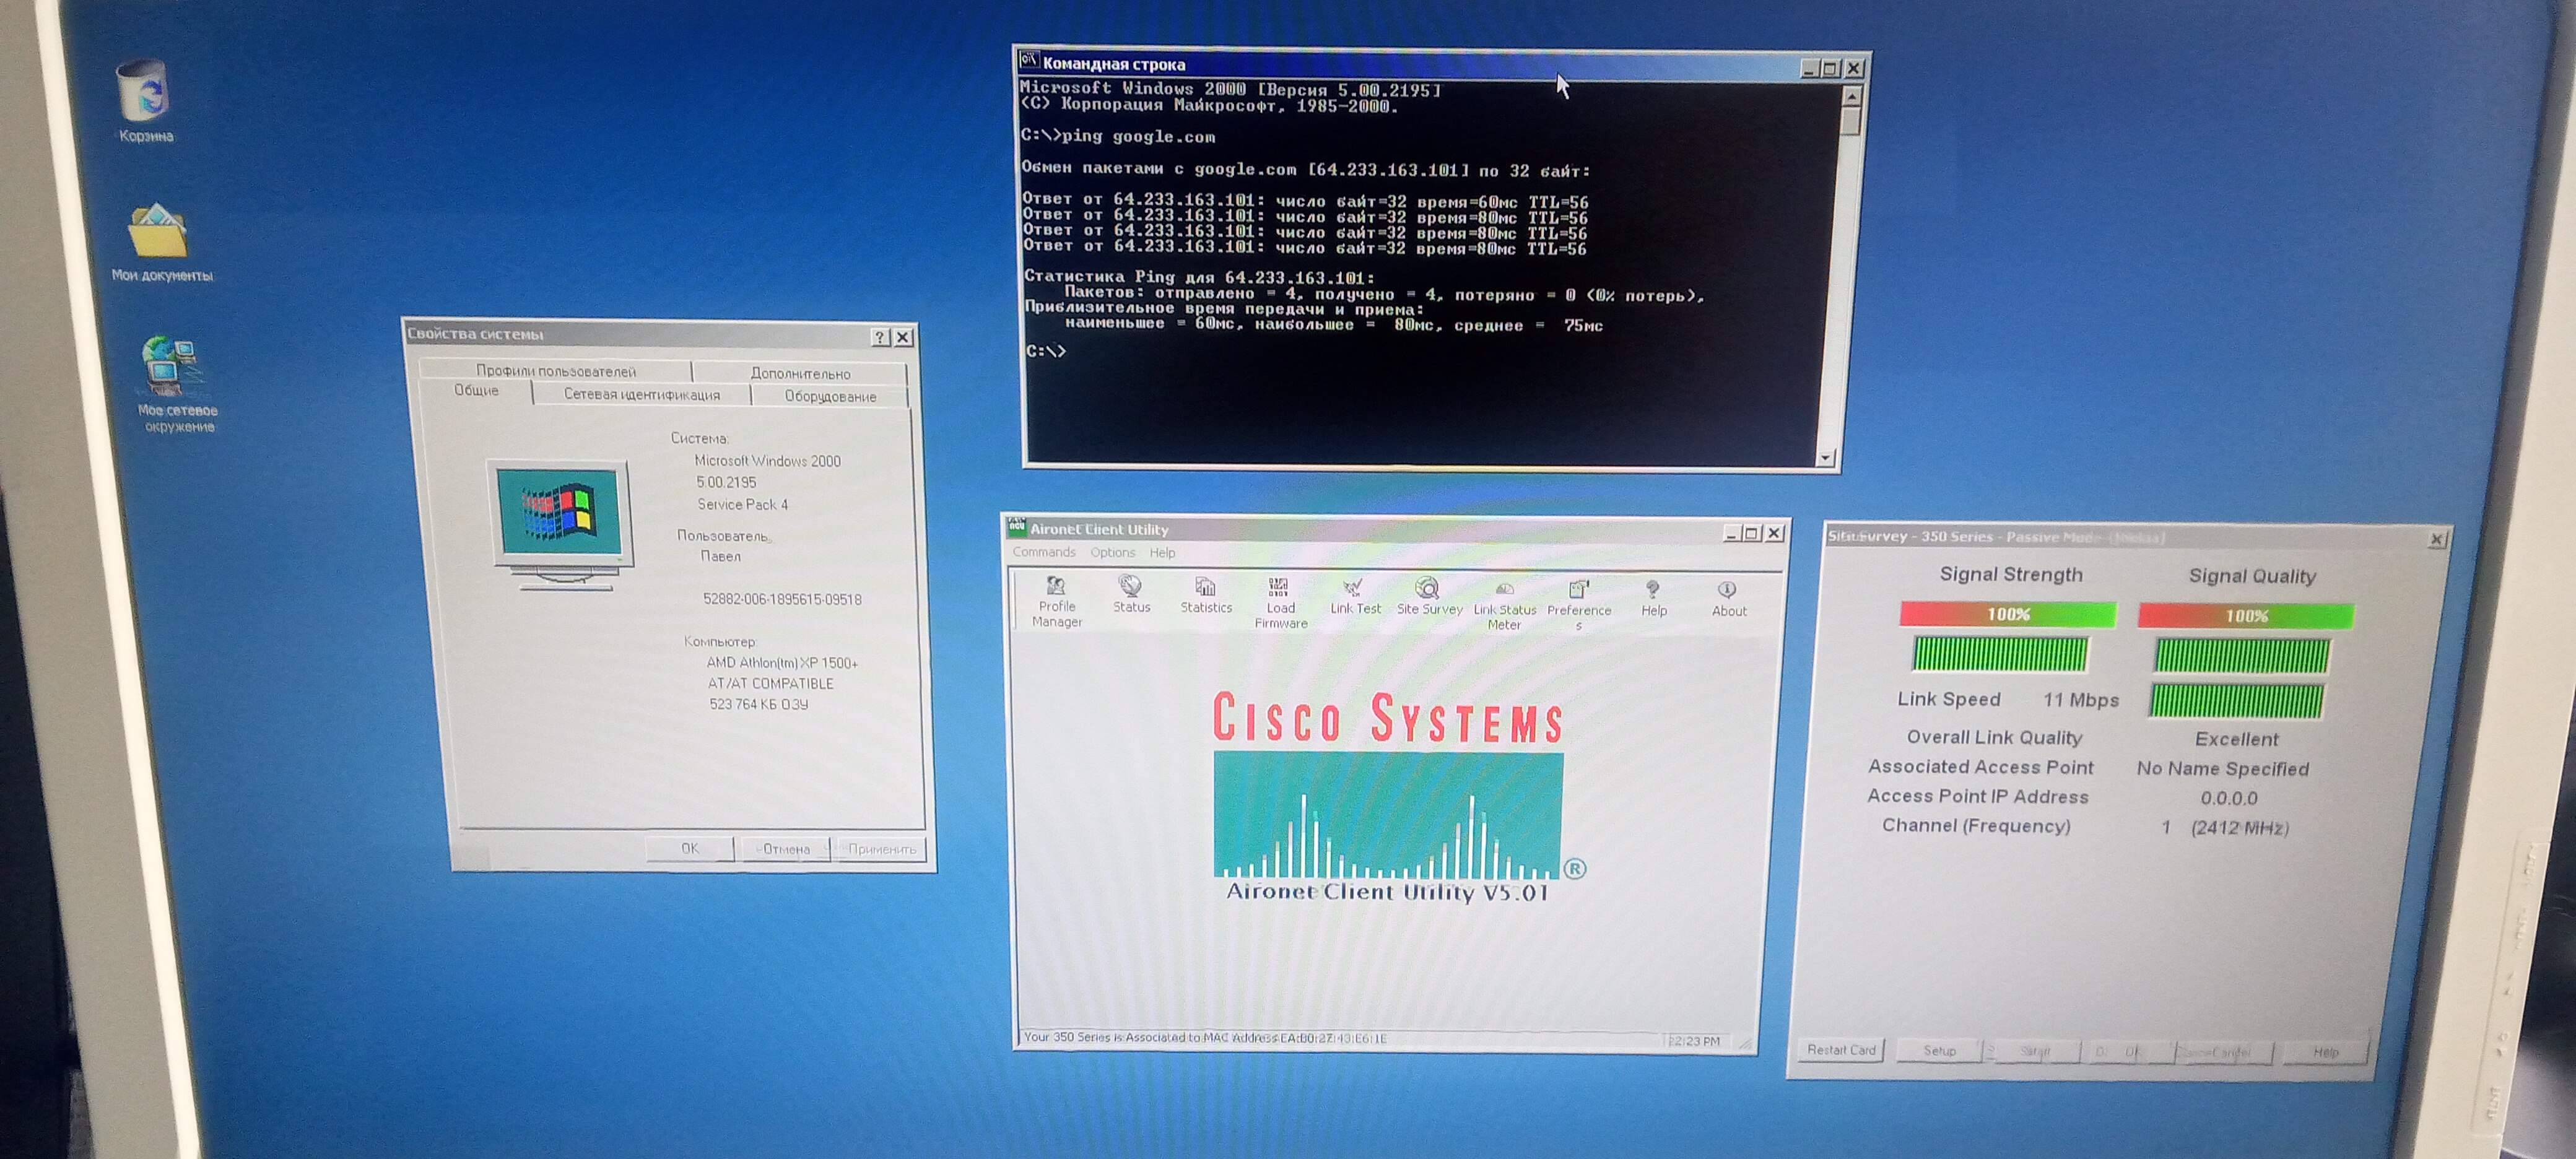The image size is (2576, 1159).
Task: Click the Setup button in Site Survey
Action: pyautogui.click(x=1939, y=1050)
